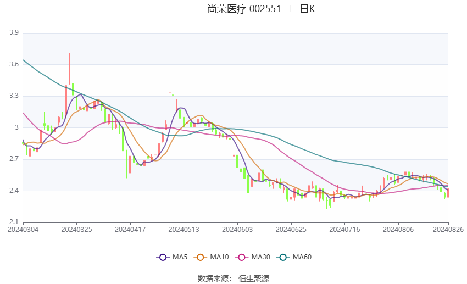This screenshot has width=467, height=284.
Task: Click the x-axis date label 20240716
Action: [344, 230]
